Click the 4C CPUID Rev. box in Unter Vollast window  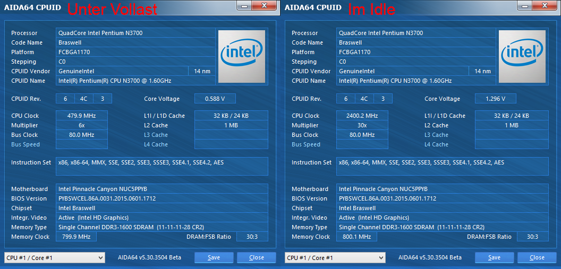pyautogui.click(x=84, y=99)
